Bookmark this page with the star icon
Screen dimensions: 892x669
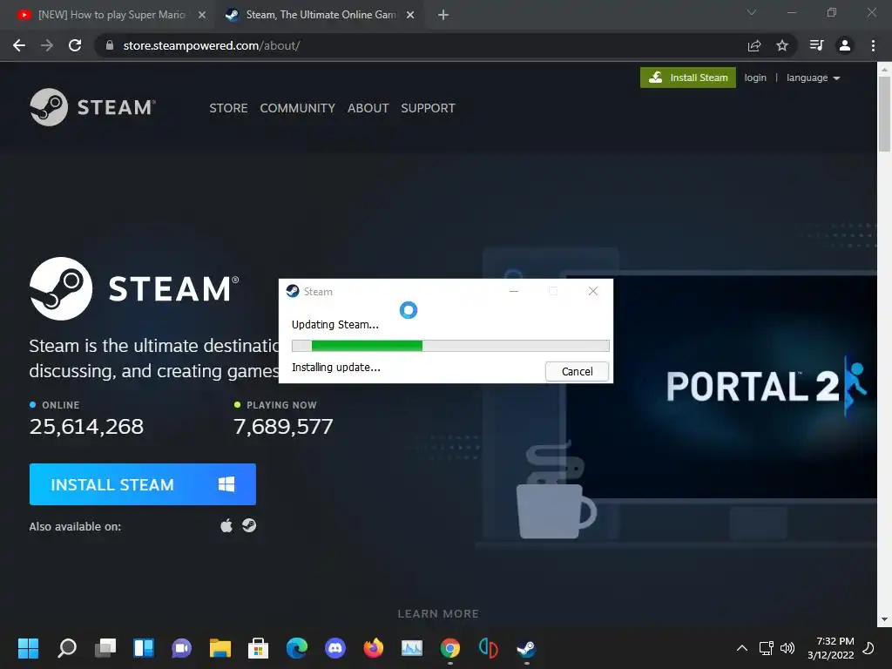click(782, 45)
